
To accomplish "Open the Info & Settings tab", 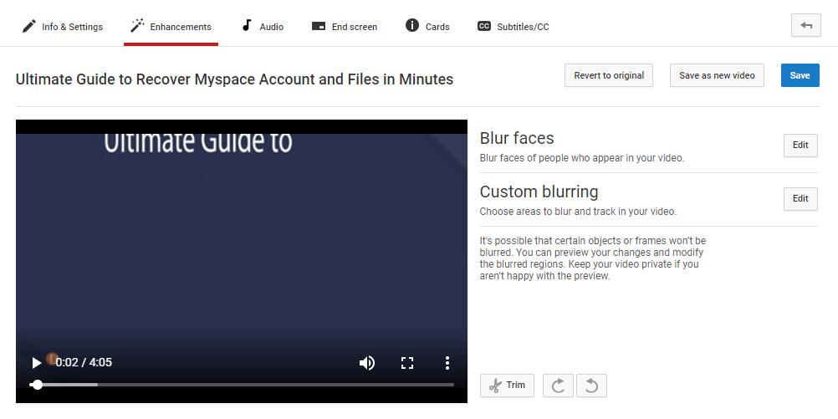I will coord(62,26).
